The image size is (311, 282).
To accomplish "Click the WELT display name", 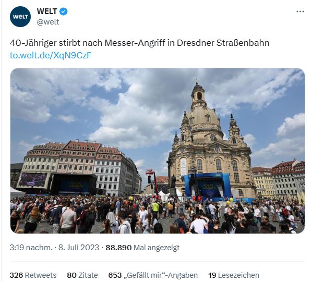I will coord(47,11).
